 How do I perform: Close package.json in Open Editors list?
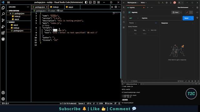[10, 13]
